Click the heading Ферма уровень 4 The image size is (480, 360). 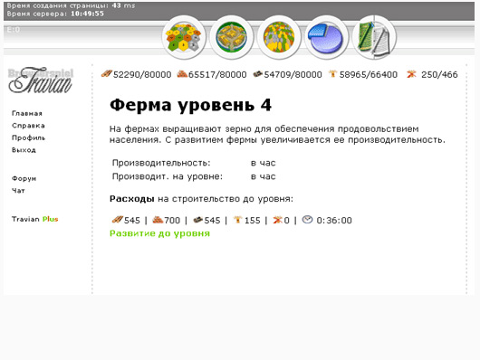click(x=191, y=106)
